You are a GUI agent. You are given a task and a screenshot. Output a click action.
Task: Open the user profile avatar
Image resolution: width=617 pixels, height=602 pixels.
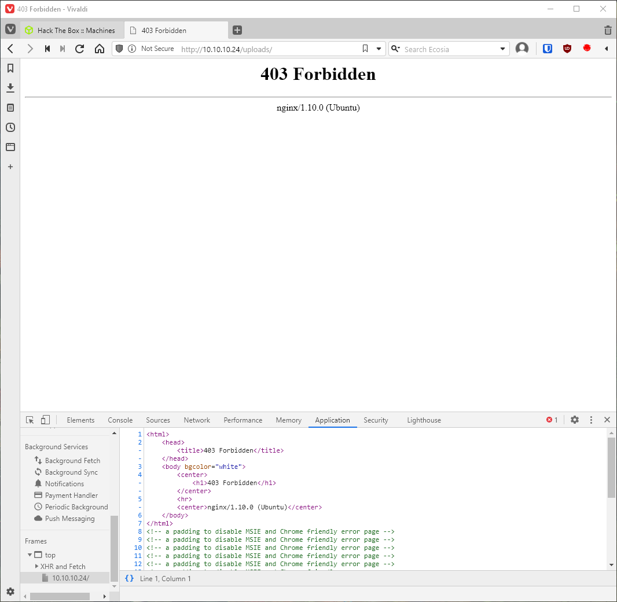522,49
